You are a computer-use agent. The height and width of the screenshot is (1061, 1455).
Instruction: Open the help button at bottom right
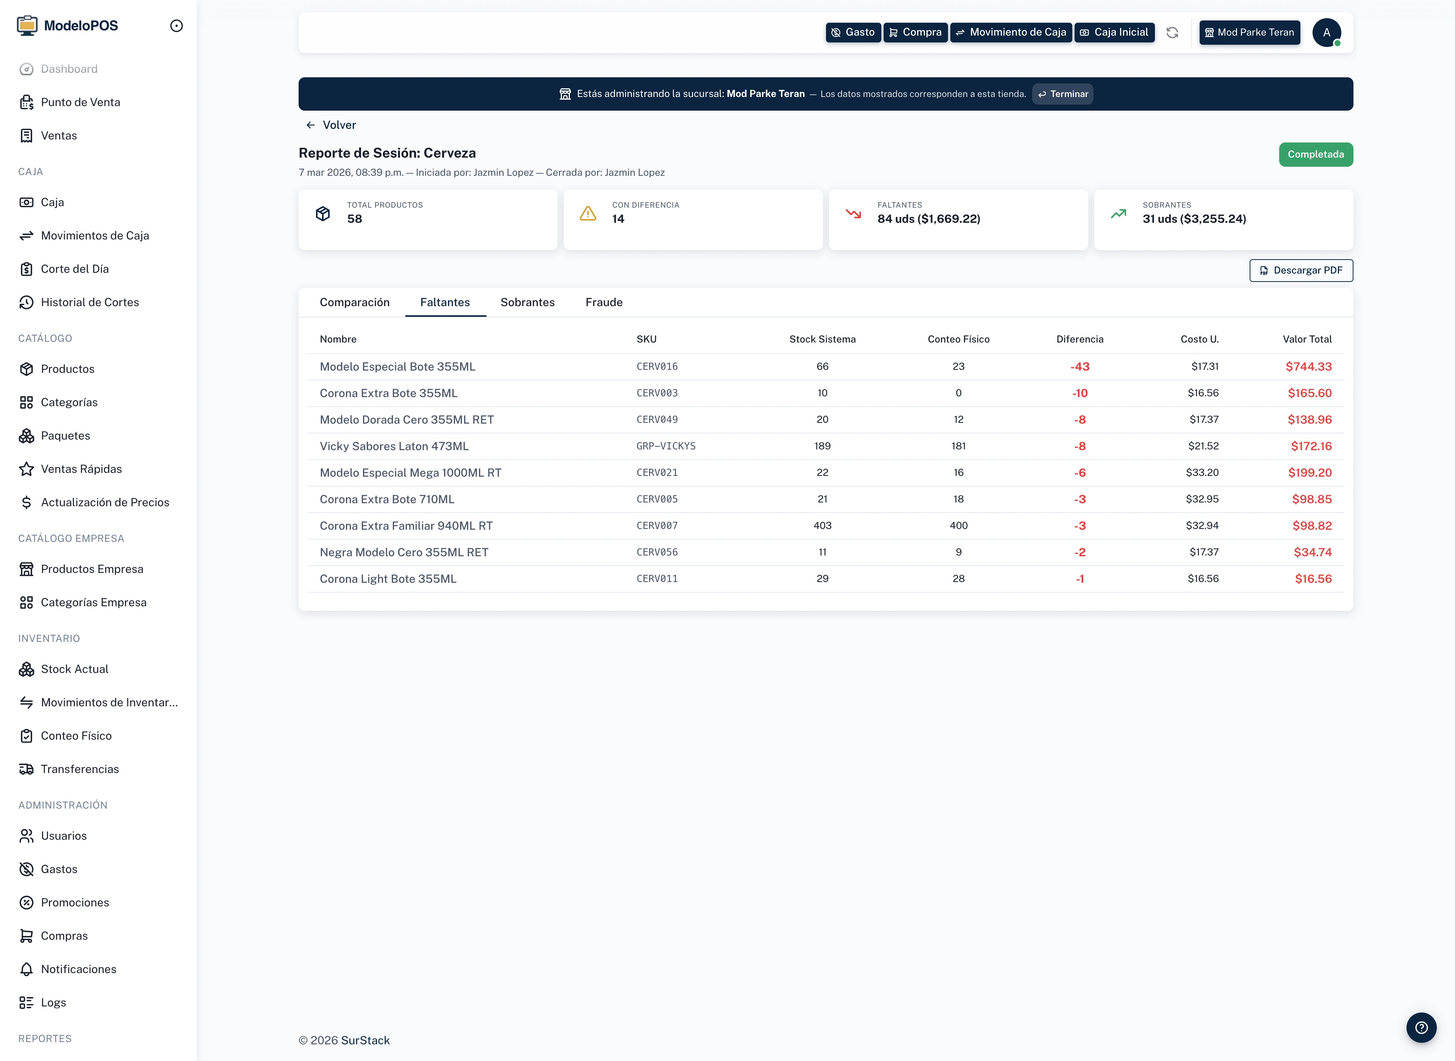(x=1421, y=1028)
